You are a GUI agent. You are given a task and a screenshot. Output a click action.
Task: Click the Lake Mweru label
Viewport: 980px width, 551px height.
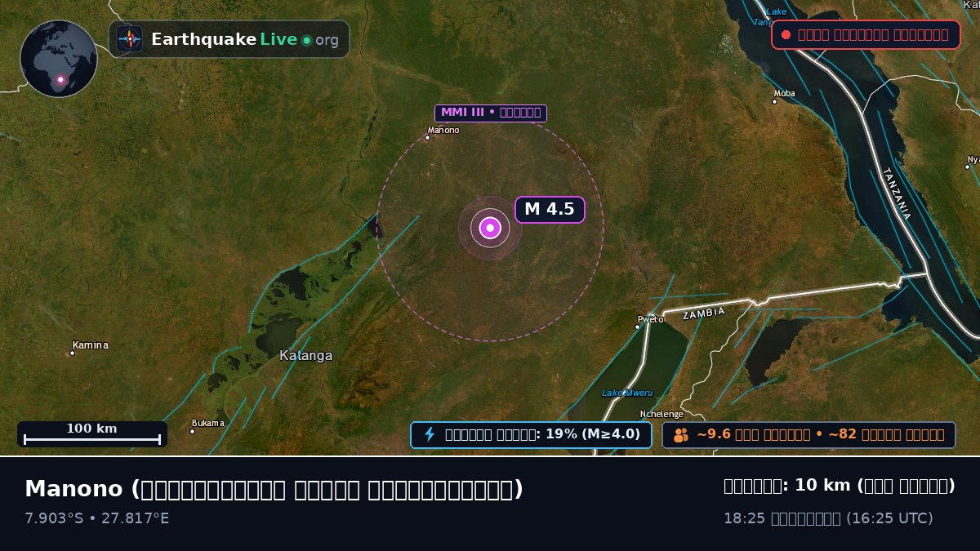(x=627, y=393)
